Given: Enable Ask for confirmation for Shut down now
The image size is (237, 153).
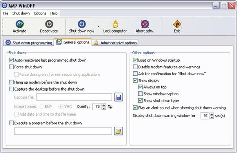Looking at the screenshot, I should click(135, 74).
